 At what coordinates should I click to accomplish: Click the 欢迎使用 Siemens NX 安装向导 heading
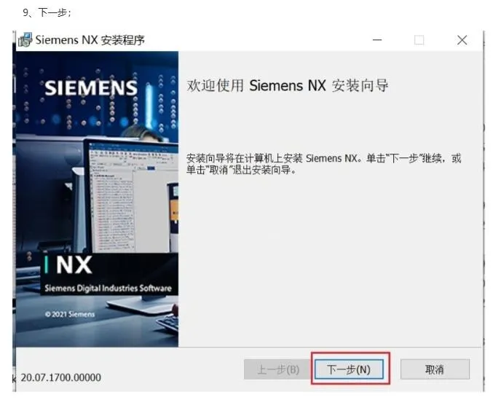(288, 86)
